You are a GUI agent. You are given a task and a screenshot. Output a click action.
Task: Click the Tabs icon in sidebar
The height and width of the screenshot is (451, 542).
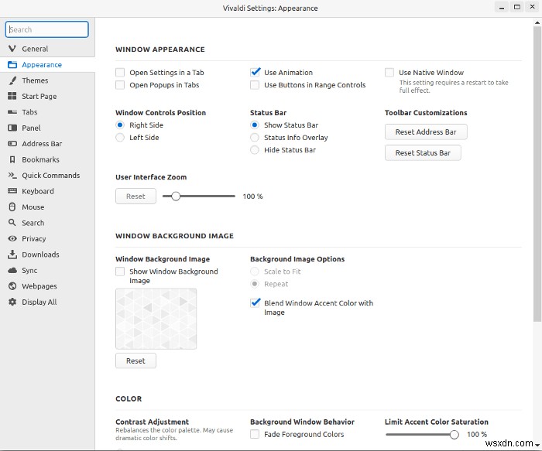12,112
